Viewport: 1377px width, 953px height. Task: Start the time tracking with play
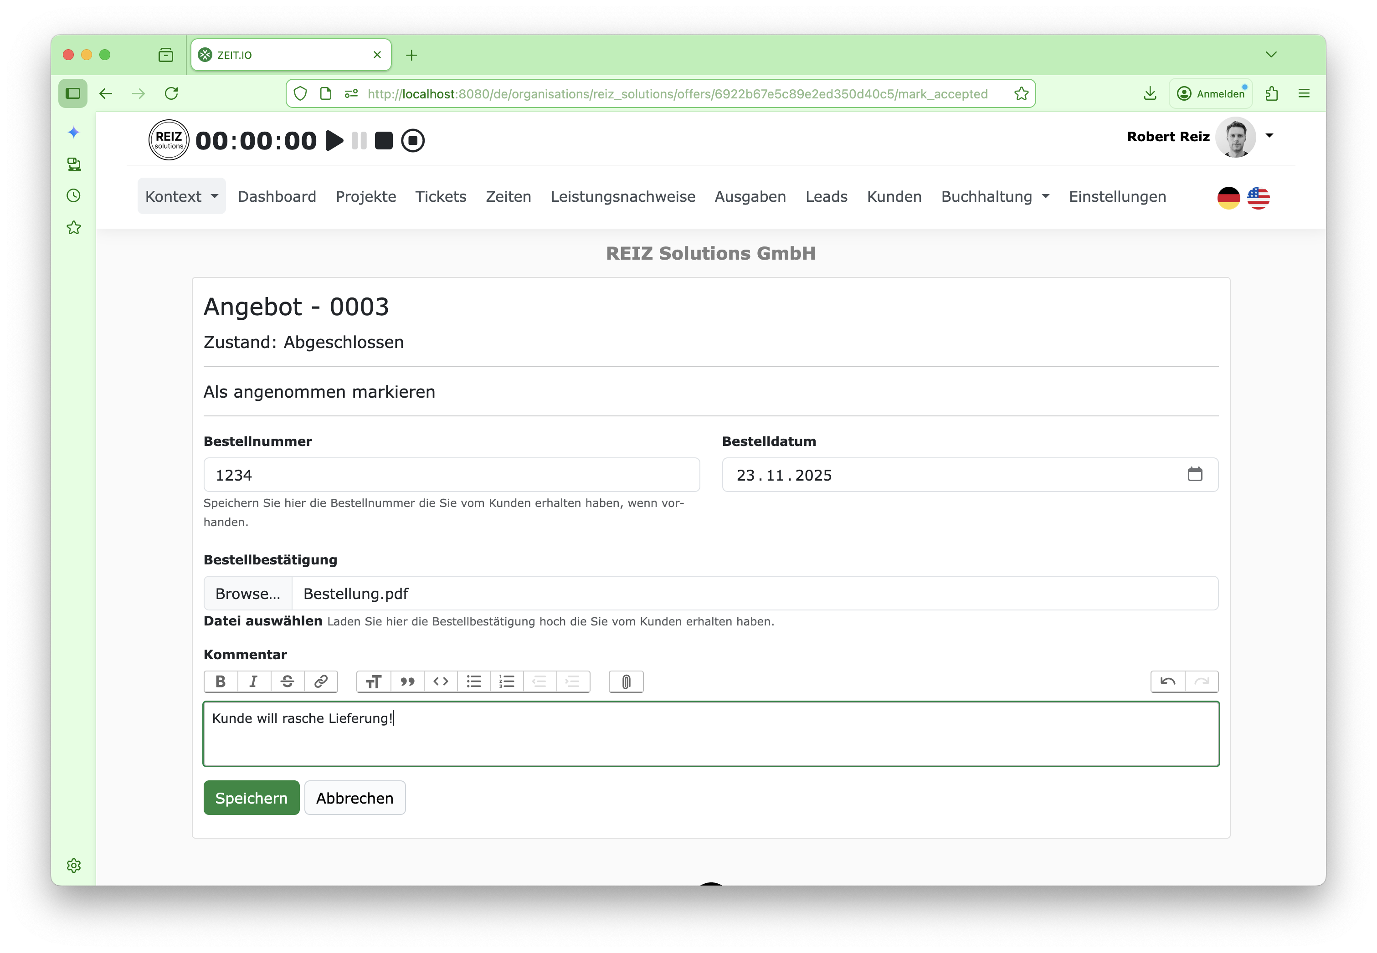click(x=334, y=140)
